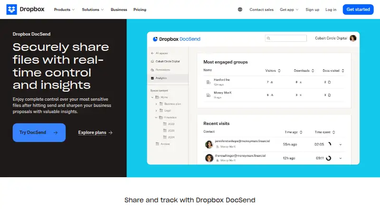Sort by the Downloads column

[x=304, y=71]
